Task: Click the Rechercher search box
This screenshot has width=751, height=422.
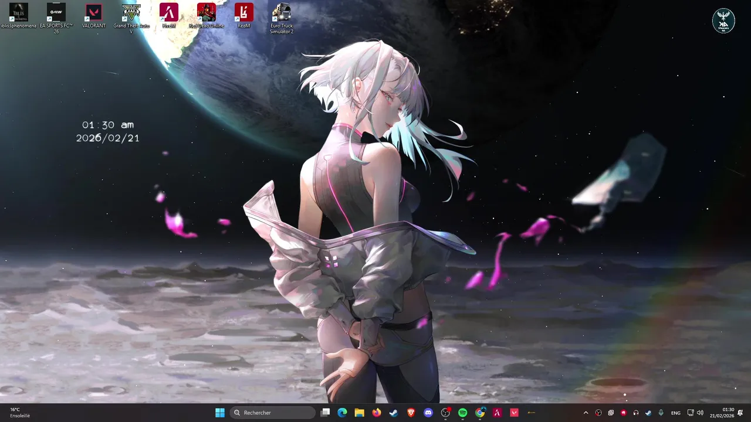Action: (273, 413)
